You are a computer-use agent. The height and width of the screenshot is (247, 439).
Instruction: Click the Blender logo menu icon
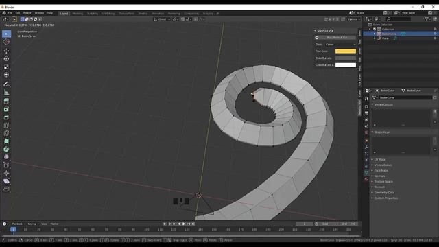tap(4, 13)
